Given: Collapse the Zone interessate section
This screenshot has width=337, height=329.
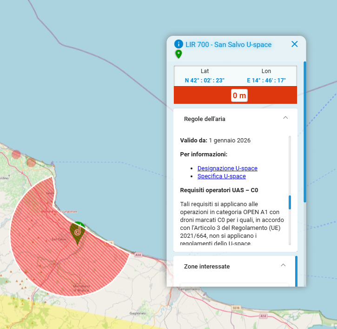Looking at the screenshot, I should pos(283,265).
